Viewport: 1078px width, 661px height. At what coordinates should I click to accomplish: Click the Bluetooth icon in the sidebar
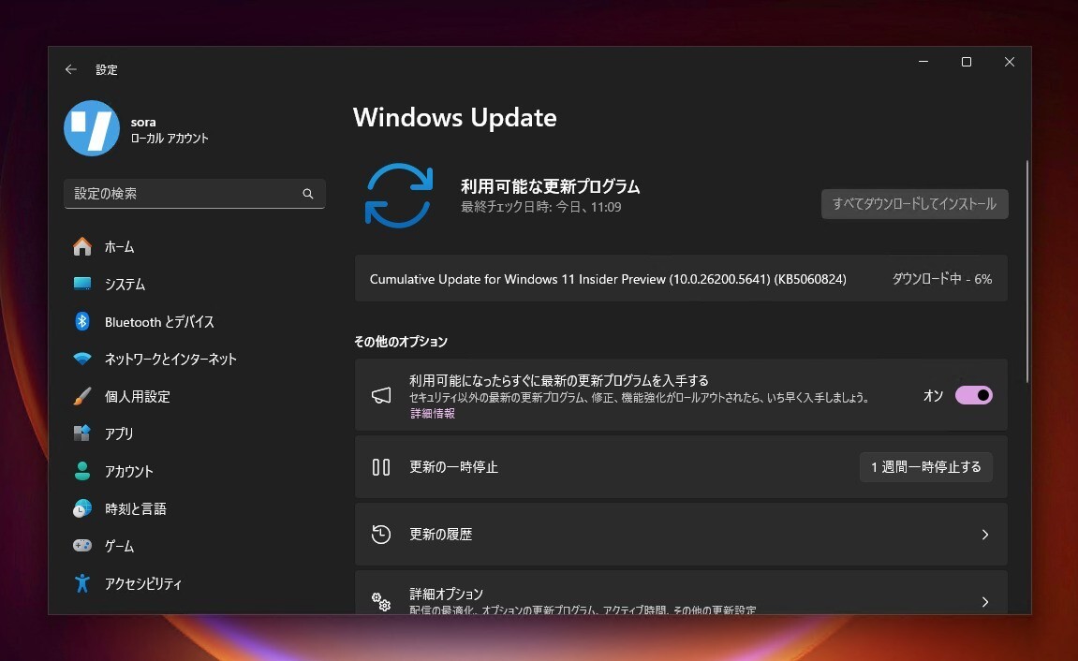pyautogui.click(x=82, y=321)
